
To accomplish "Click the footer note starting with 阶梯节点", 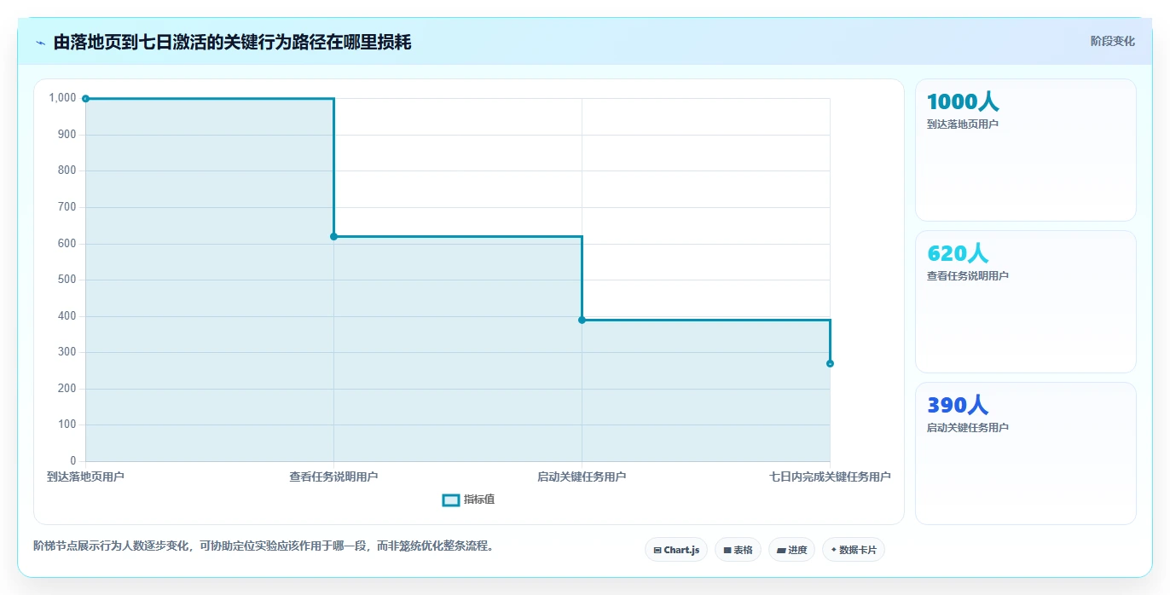I will point(264,546).
